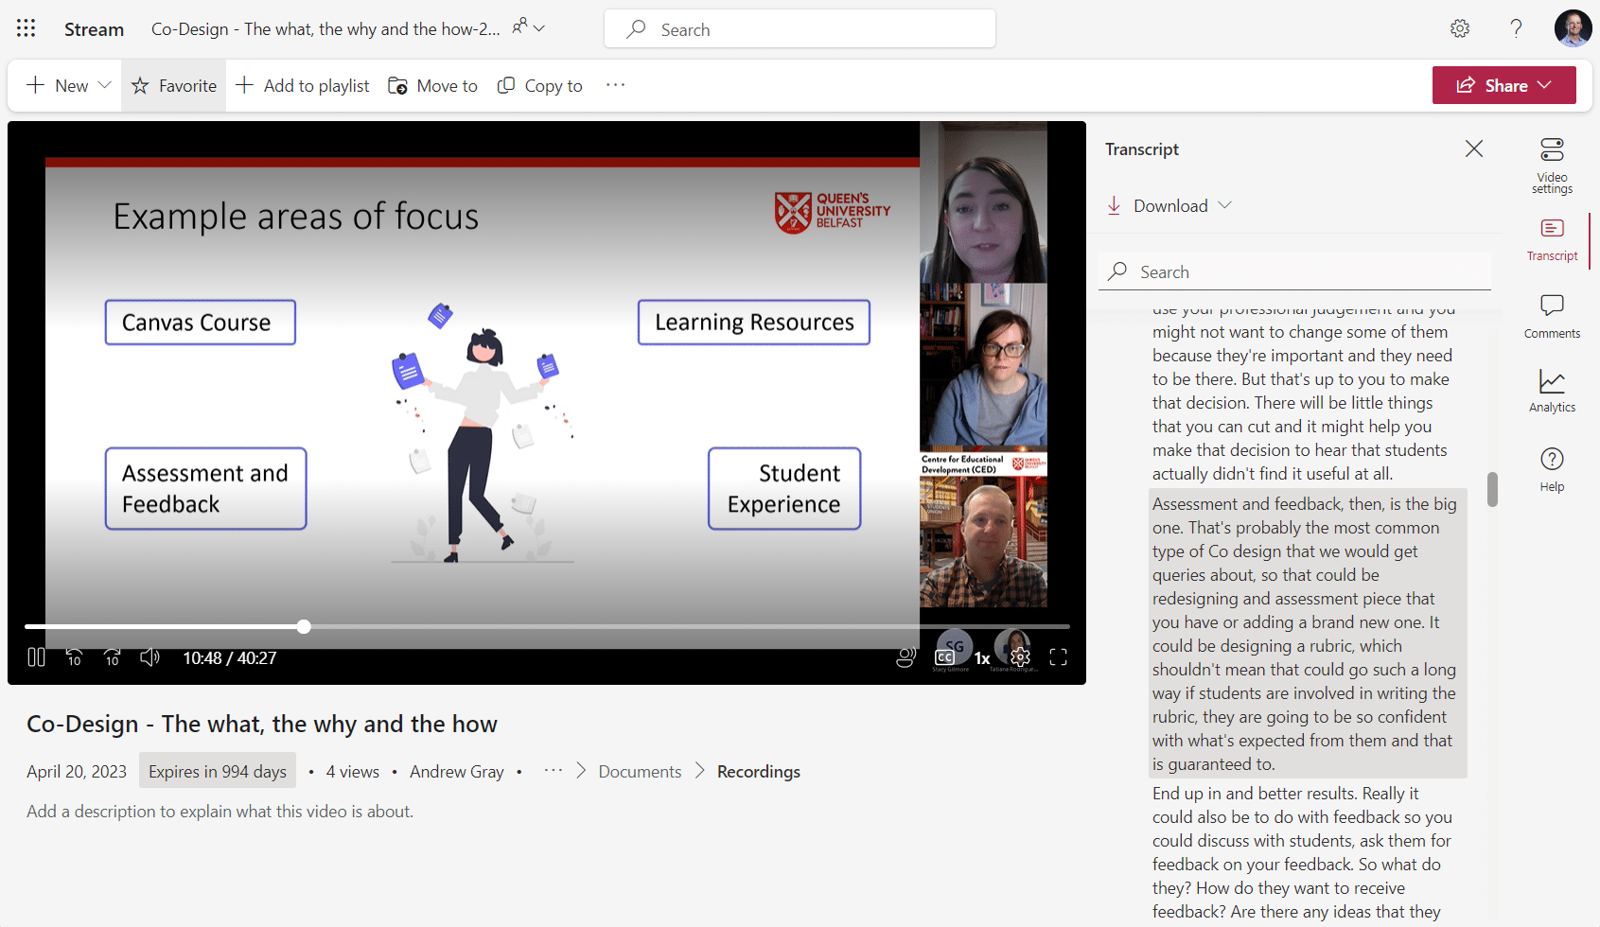Open the toolbar overflow menu
The width and height of the screenshot is (1600, 927).
pyautogui.click(x=615, y=85)
